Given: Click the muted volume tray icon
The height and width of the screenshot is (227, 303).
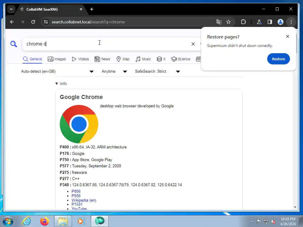Looking at the screenshot, I should click(x=273, y=222).
